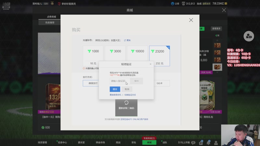The image size is (260, 146).
Task: Select the highlighted fourth pack thumbnail
Action: click(x=217, y=67)
